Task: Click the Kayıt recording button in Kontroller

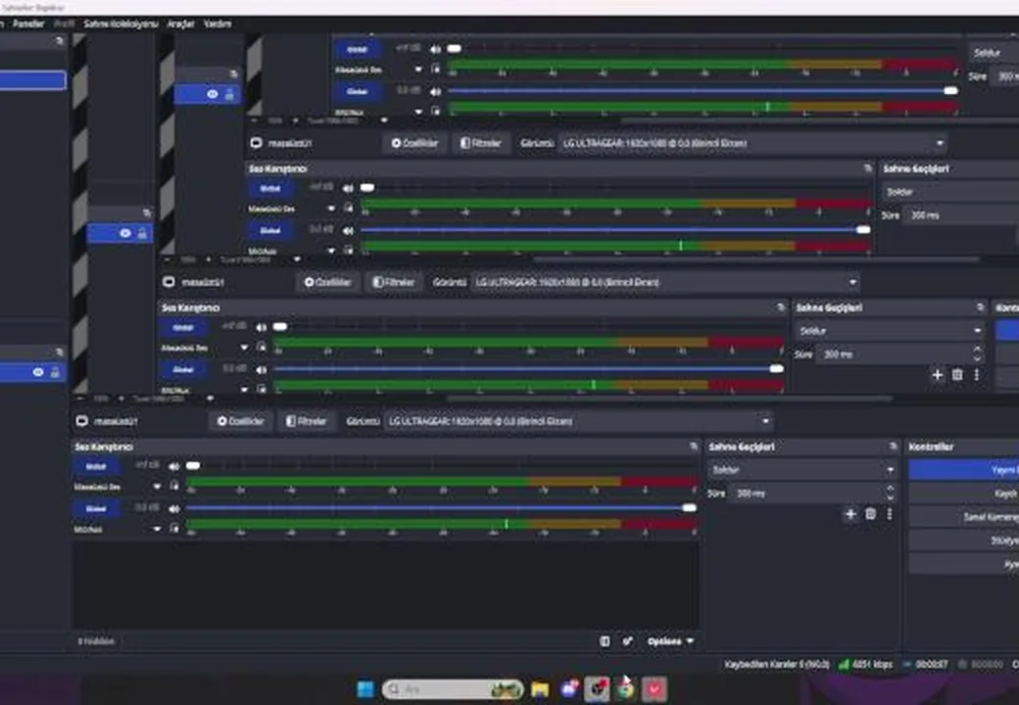Action: point(964,493)
